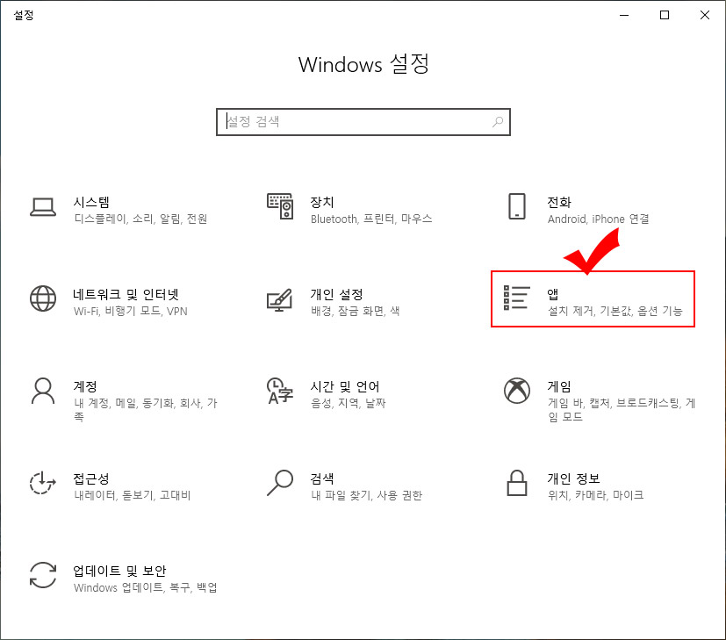Click the laptop icon for 시스템
726x640 pixels.
pos(43,207)
